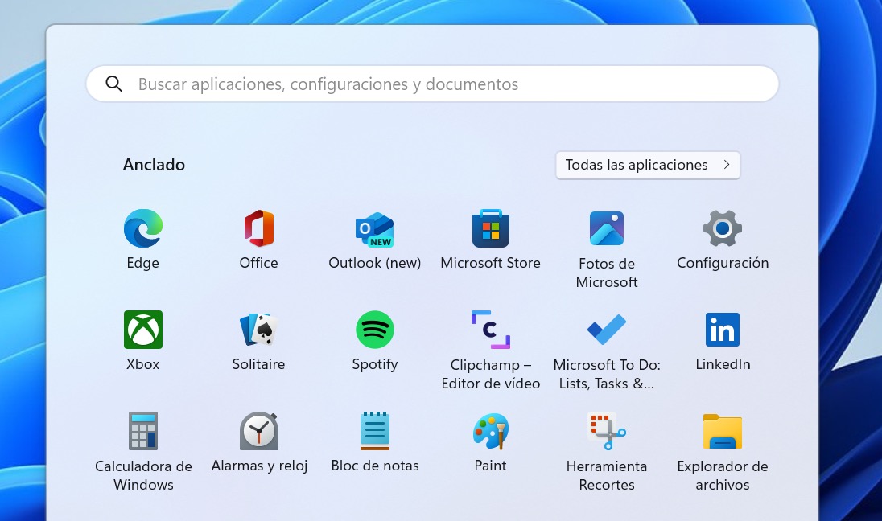Click the Buscar aplicaciones search field
The width and height of the screenshot is (882, 521).
[432, 84]
